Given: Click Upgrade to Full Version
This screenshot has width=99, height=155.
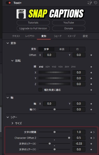Looking at the screenshot, I should (x=33, y=28).
